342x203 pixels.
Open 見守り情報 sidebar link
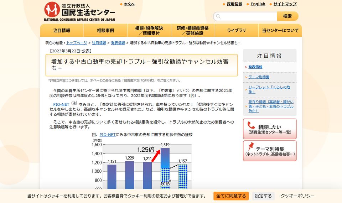pos(271,106)
